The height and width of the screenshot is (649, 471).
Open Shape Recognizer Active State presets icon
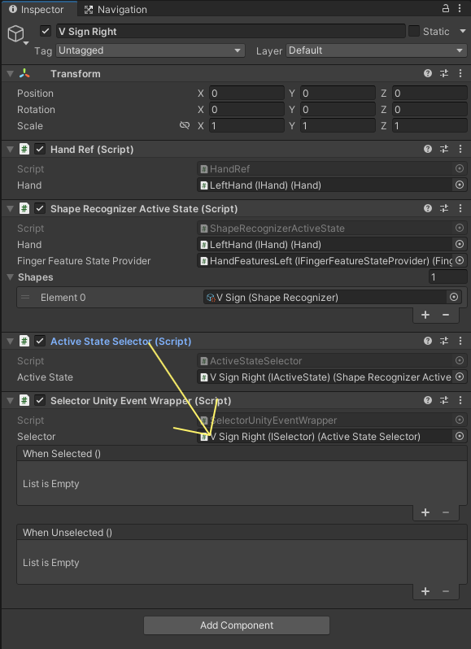(444, 208)
